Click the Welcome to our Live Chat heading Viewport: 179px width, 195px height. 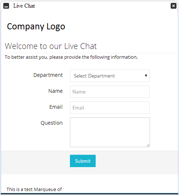tap(51, 46)
